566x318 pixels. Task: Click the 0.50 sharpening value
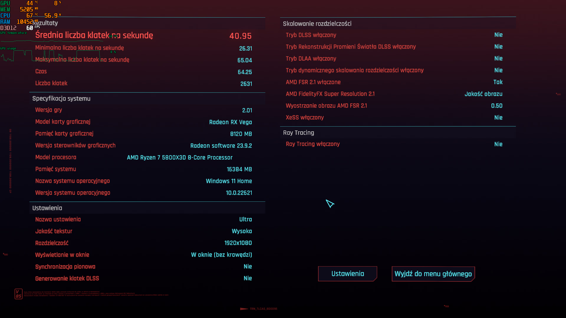click(496, 106)
